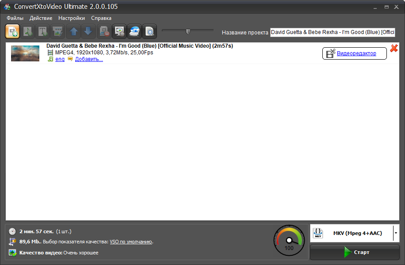
Task: Click the ConvertXtoVideo app icon in title bar
Action: pos(7,7)
